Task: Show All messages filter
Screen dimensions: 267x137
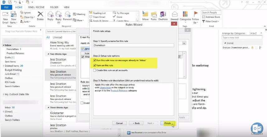Action: [x=48, y=37]
